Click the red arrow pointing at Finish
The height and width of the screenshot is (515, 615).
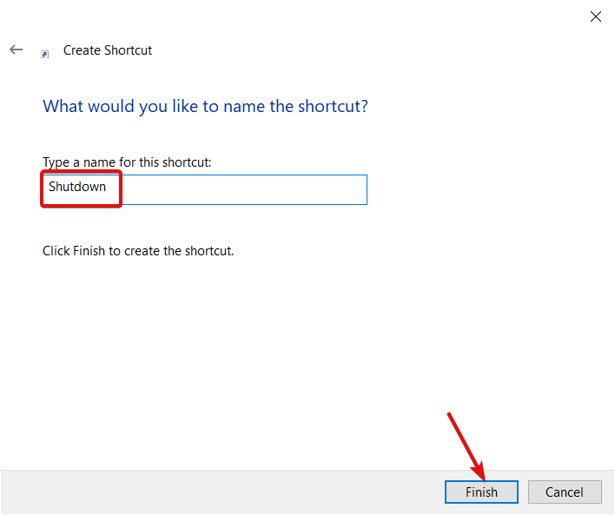tap(466, 446)
